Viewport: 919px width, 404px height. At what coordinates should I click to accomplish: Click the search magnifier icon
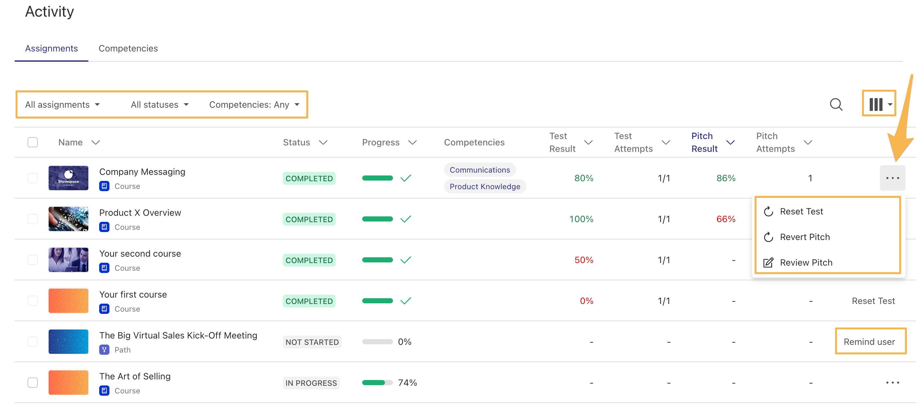tap(836, 105)
